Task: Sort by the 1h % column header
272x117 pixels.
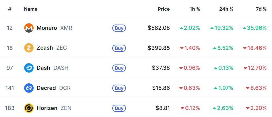Action: (x=195, y=9)
